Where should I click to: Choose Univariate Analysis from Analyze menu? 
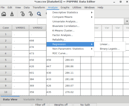coord(71,21)
